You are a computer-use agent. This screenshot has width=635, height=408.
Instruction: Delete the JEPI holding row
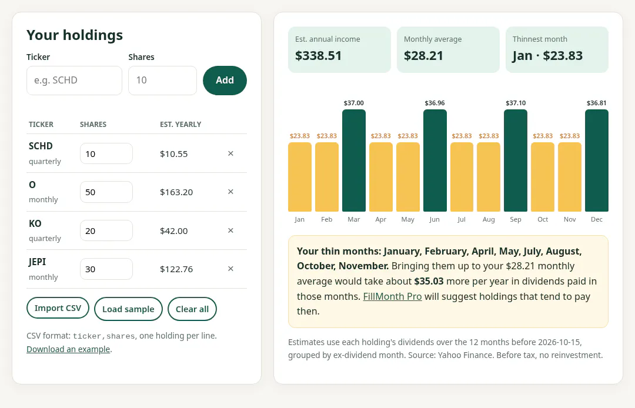click(x=230, y=269)
